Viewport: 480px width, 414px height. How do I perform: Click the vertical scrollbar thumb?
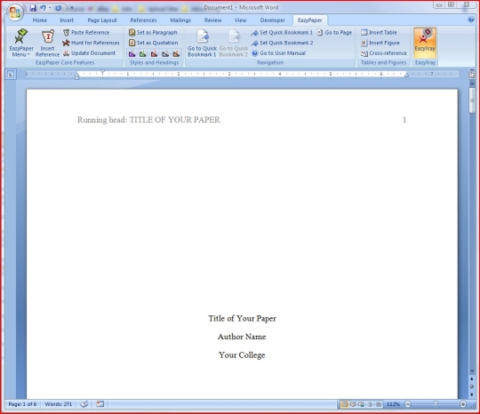click(472, 100)
